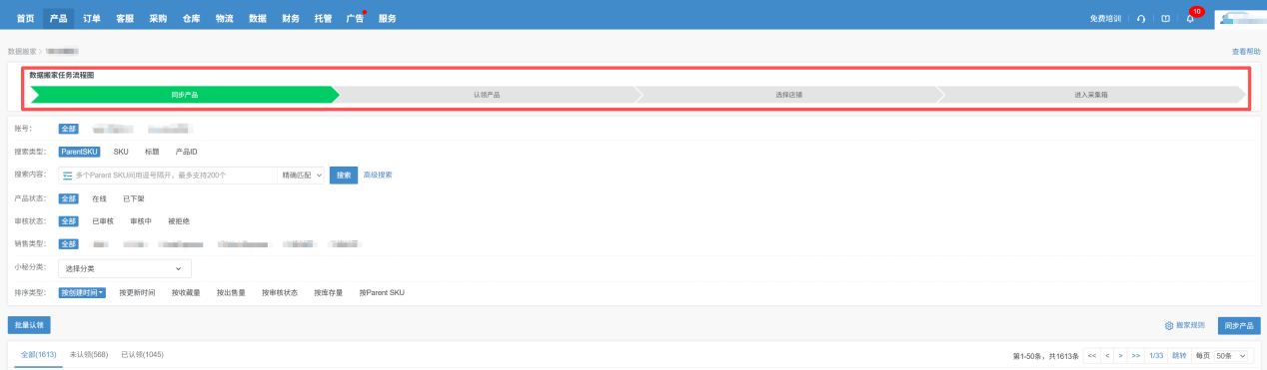Open 财务 in top navigation

(x=290, y=19)
